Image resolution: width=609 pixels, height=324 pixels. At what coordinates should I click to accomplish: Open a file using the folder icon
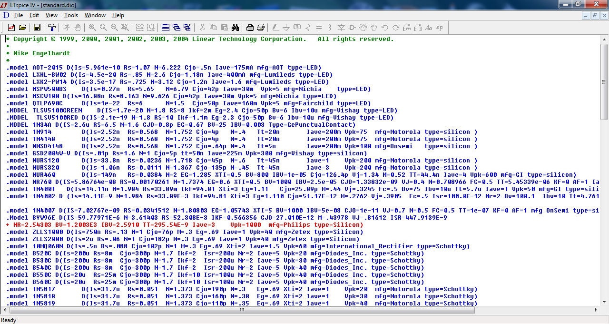[22, 28]
